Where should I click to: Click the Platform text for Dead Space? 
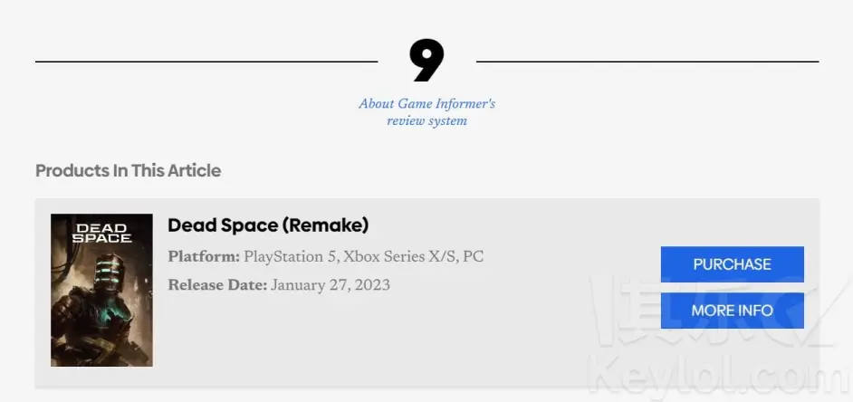tap(326, 257)
